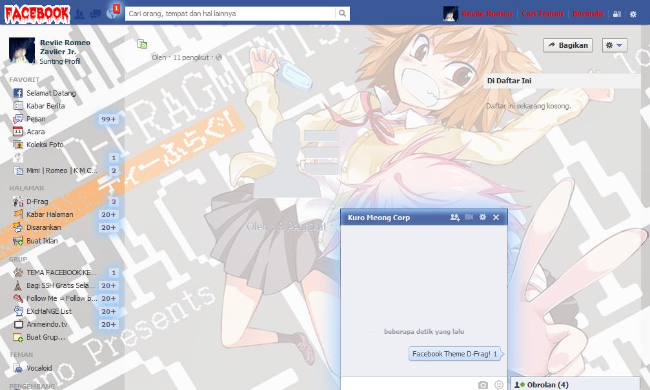The width and height of the screenshot is (650, 390).
Task: Click the search field Cari orang
Action: (230, 14)
